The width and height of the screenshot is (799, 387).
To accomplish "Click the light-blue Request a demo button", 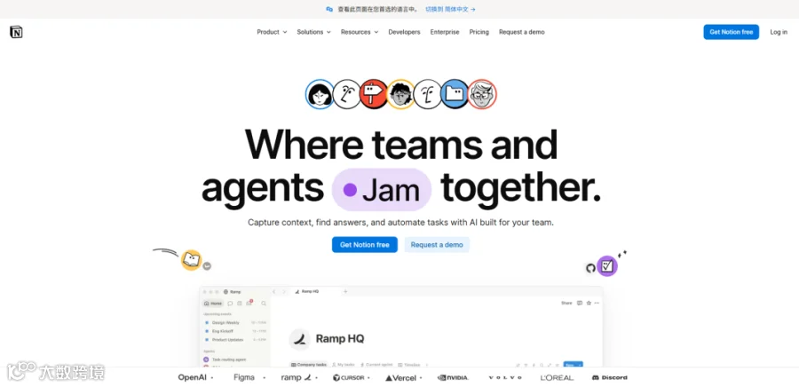I will click(437, 245).
